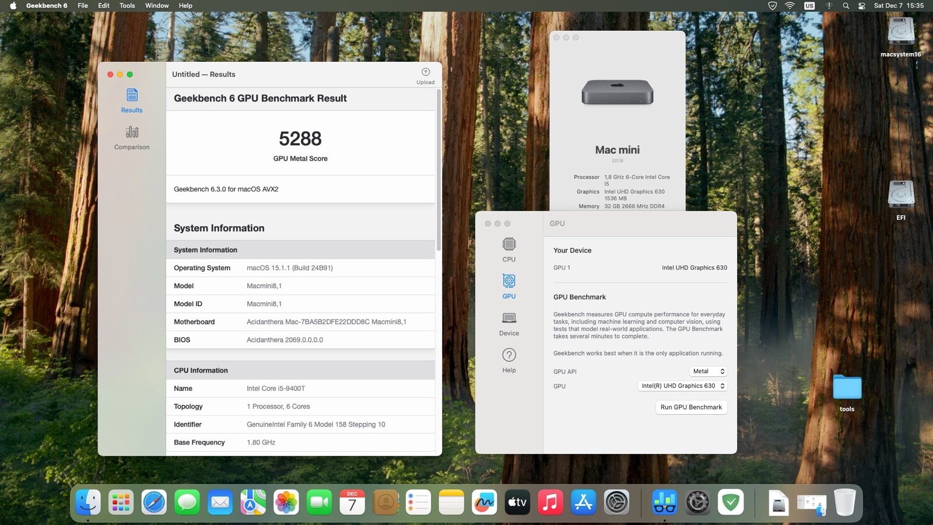Open Launchpad from the Dock

pyautogui.click(x=121, y=502)
